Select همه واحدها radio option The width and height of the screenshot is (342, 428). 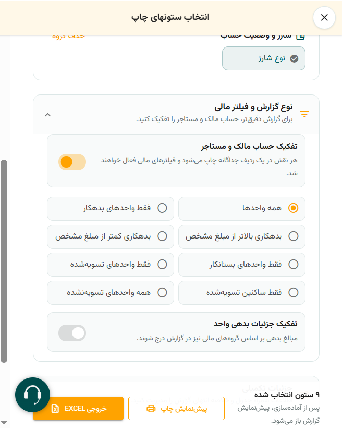pyautogui.click(x=241, y=208)
